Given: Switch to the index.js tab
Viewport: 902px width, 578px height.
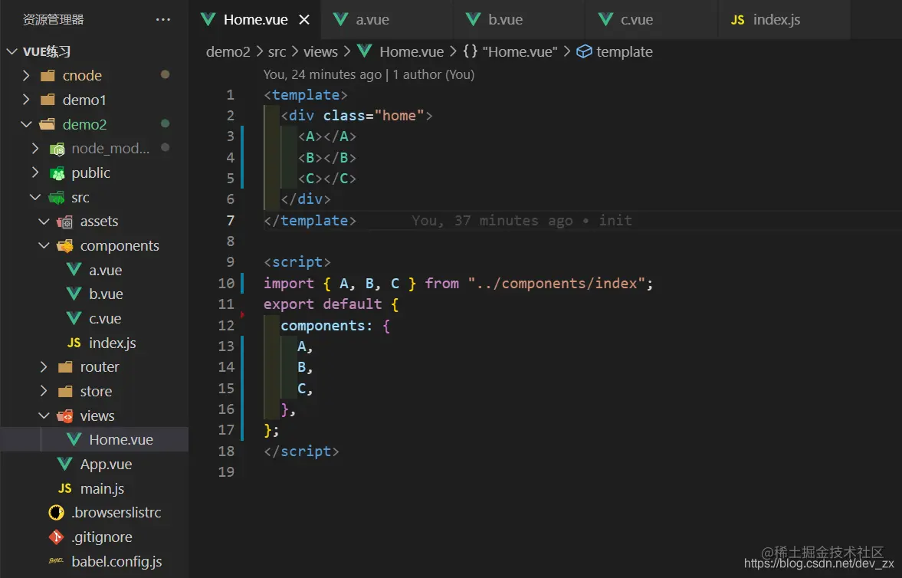Looking at the screenshot, I should (785, 20).
